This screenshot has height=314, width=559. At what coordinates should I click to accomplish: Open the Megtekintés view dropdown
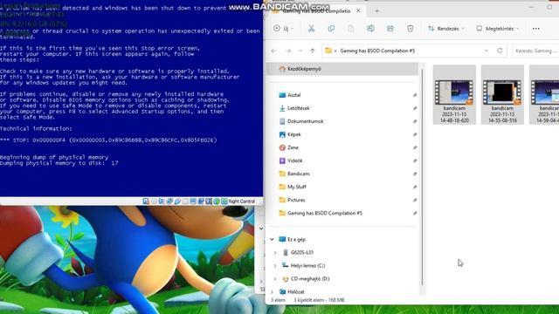click(498, 29)
